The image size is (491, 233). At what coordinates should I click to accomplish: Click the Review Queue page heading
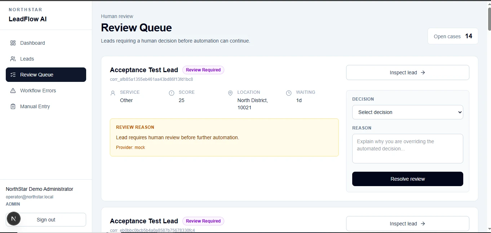[x=136, y=28]
